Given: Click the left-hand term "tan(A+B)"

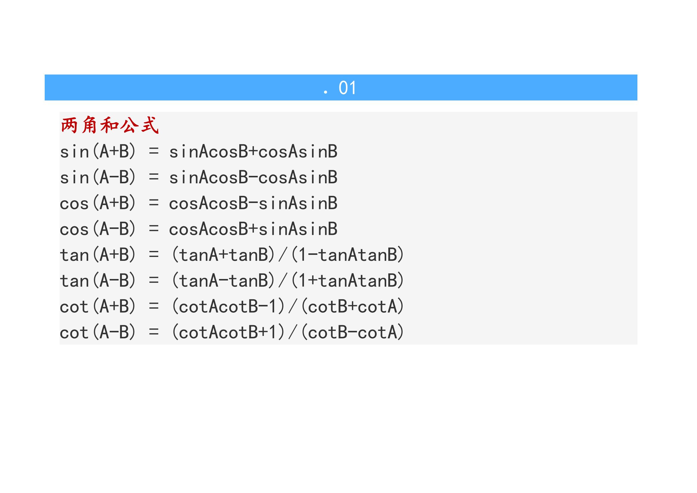Looking at the screenshot, I should pyautogui.click(x=97, y=255).
